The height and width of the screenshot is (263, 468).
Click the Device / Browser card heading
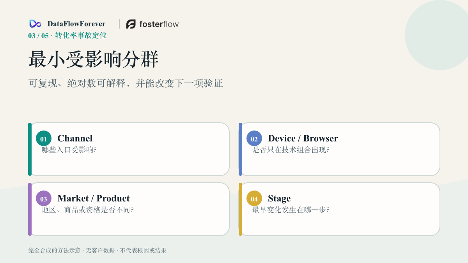[303, 138]
